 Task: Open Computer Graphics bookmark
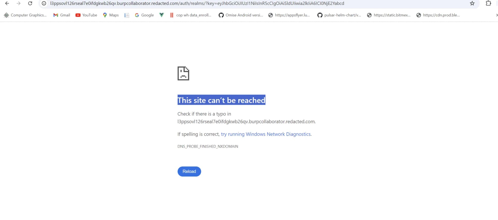(x=25, y=15)
